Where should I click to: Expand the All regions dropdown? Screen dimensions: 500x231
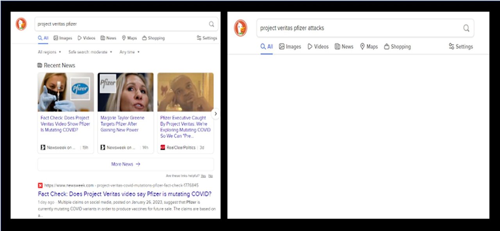(x=50, y=52)
